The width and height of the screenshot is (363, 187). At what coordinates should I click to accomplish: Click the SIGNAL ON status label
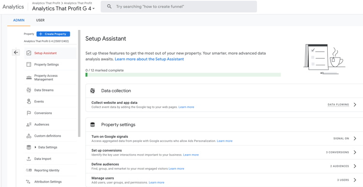pyautogui.click(x=341, y=139)
